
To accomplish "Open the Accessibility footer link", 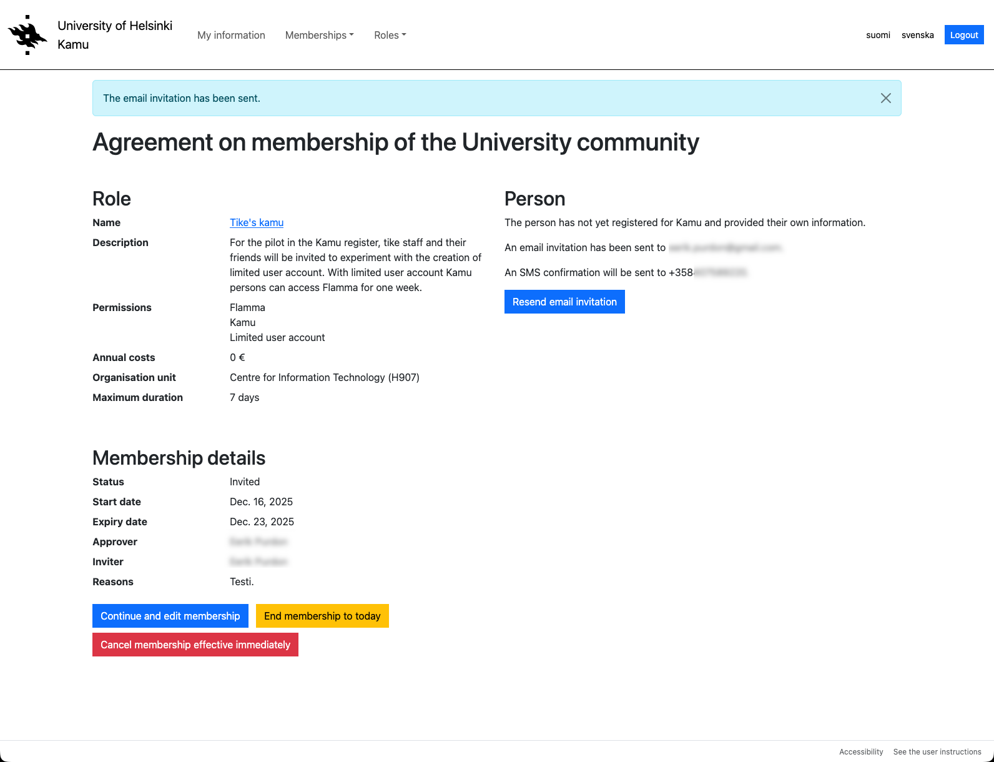I will point(861,752).
